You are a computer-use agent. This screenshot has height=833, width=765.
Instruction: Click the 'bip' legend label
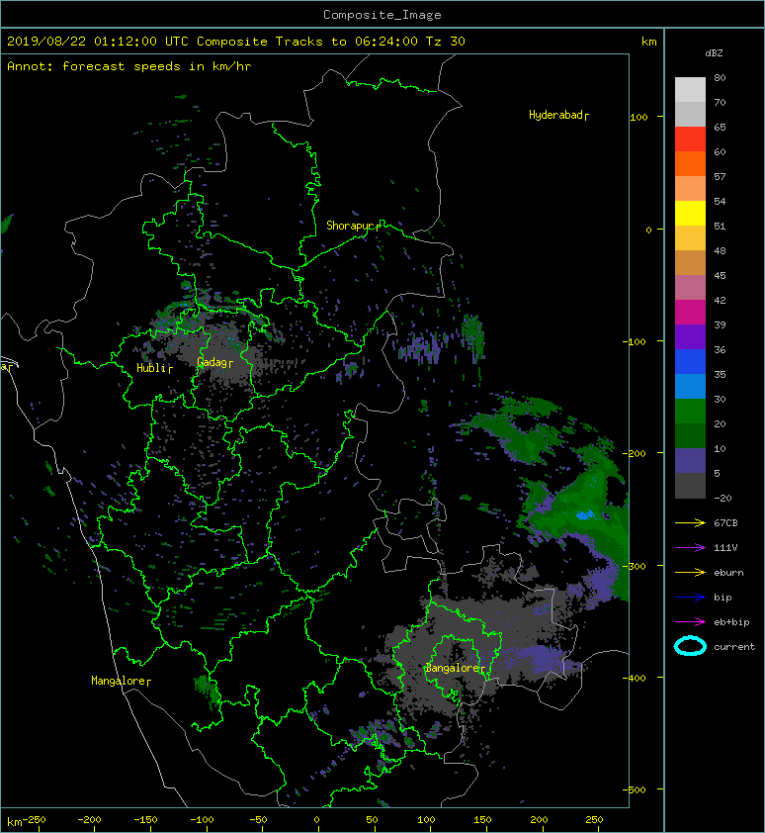point(722,598)
